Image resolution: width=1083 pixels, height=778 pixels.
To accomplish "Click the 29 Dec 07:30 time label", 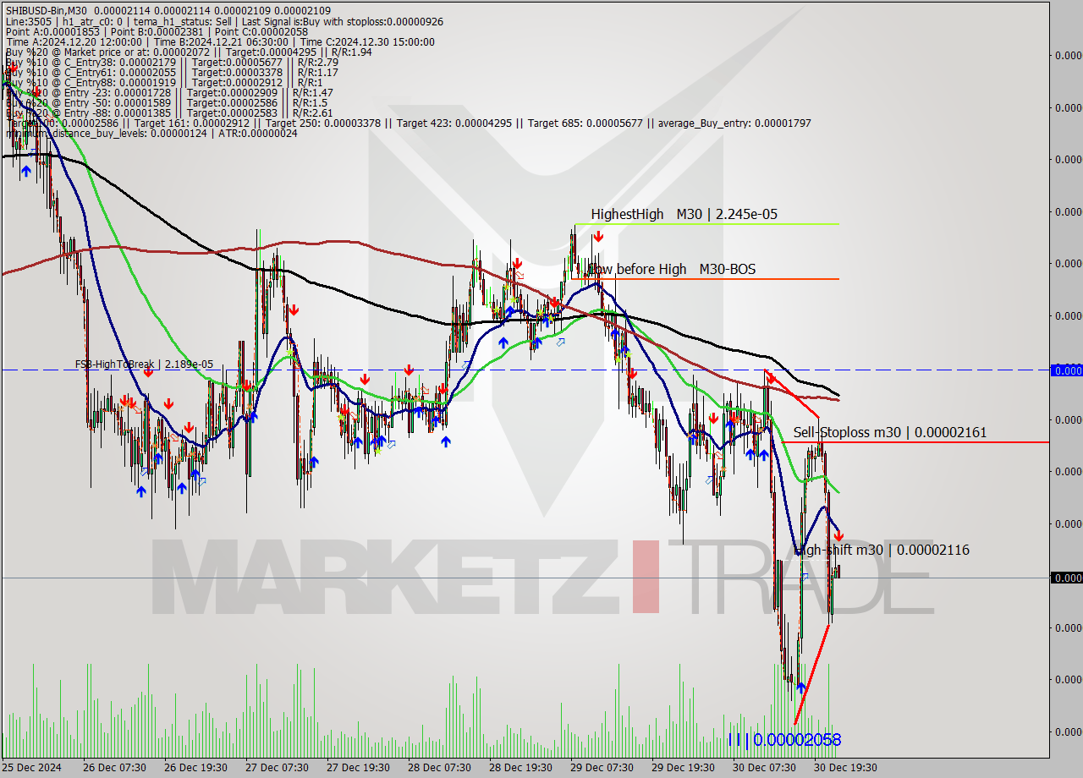I will tap(603, 767).
